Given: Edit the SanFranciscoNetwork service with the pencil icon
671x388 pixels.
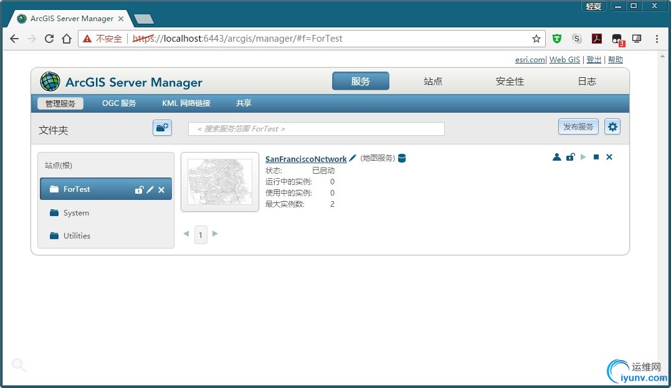Looking at the screenshot, I should (x=353, y=158).
